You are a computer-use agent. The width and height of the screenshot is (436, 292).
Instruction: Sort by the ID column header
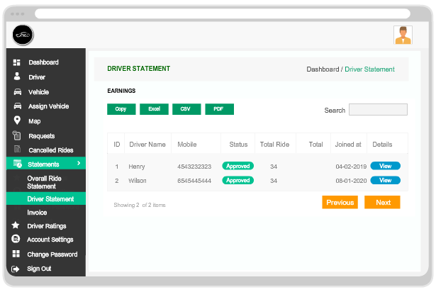pyautogui.click(x=117, y=145)
